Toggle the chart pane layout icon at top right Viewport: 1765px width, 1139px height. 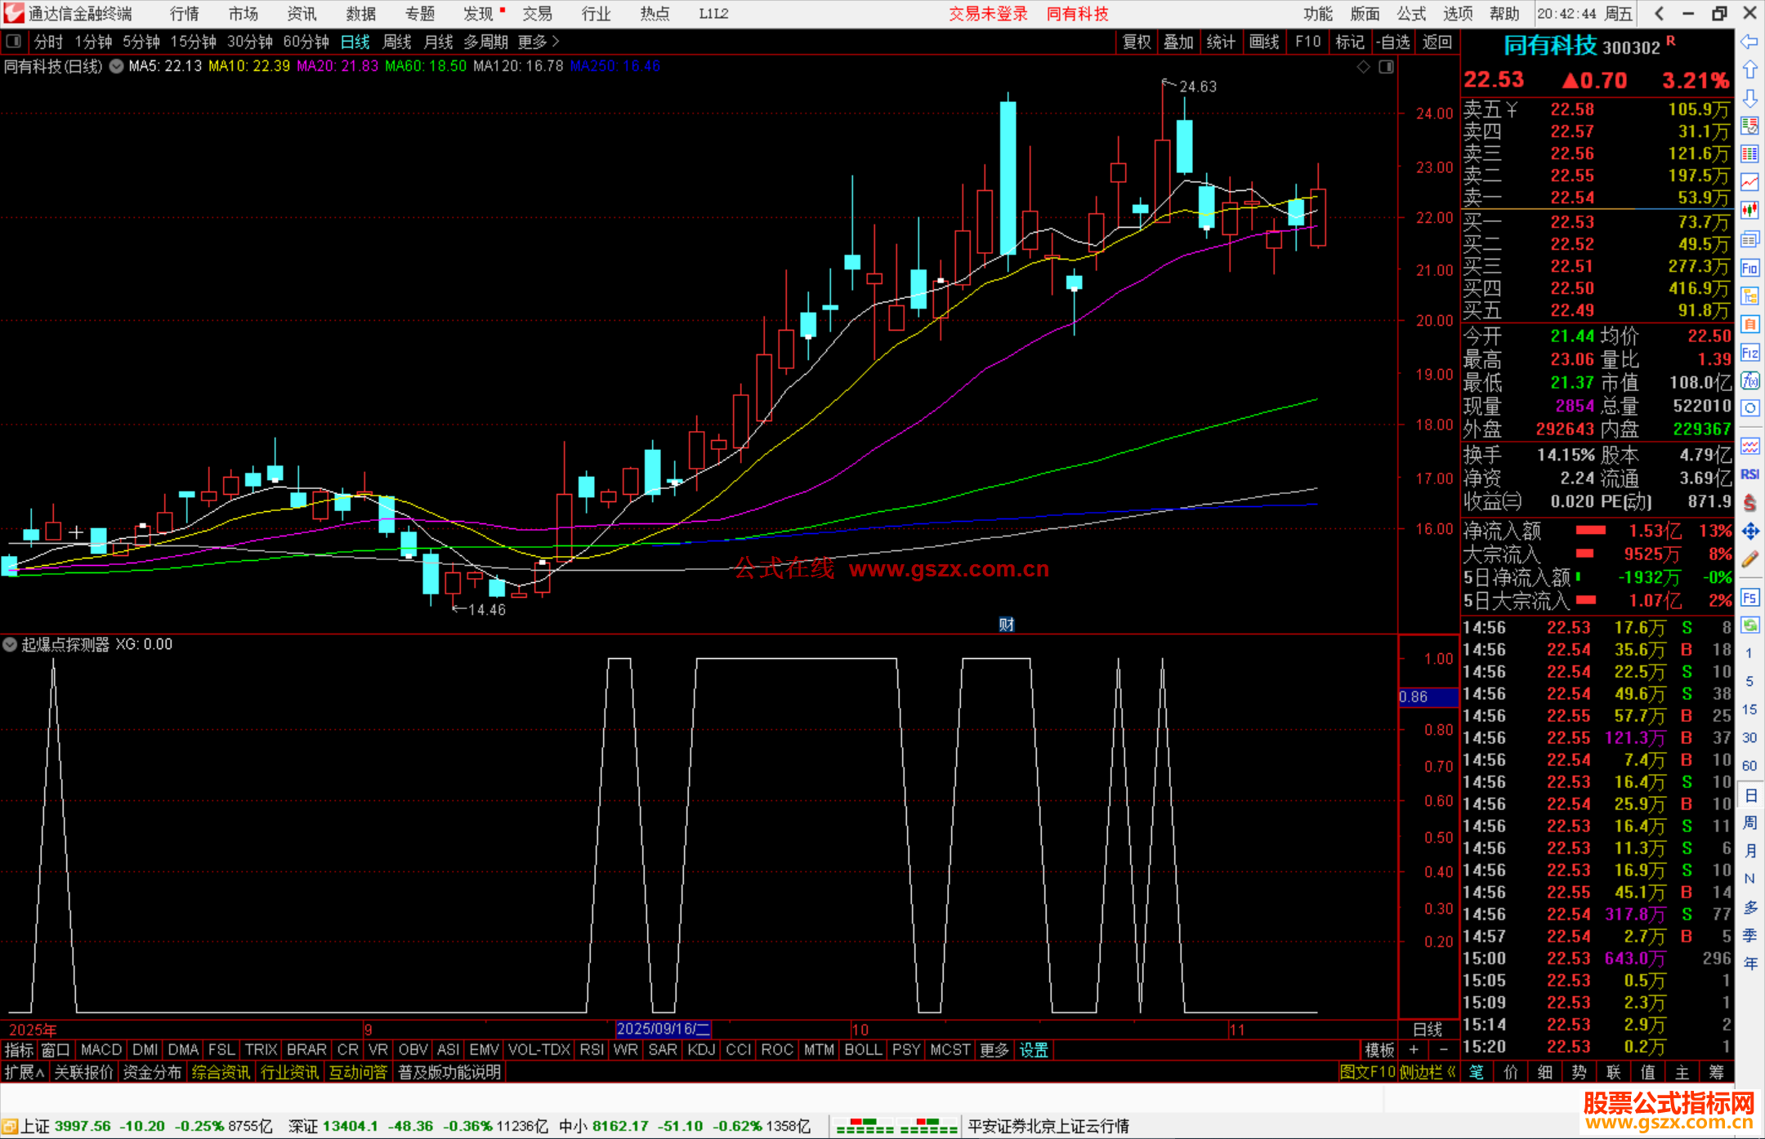[x=1386, y=67]
